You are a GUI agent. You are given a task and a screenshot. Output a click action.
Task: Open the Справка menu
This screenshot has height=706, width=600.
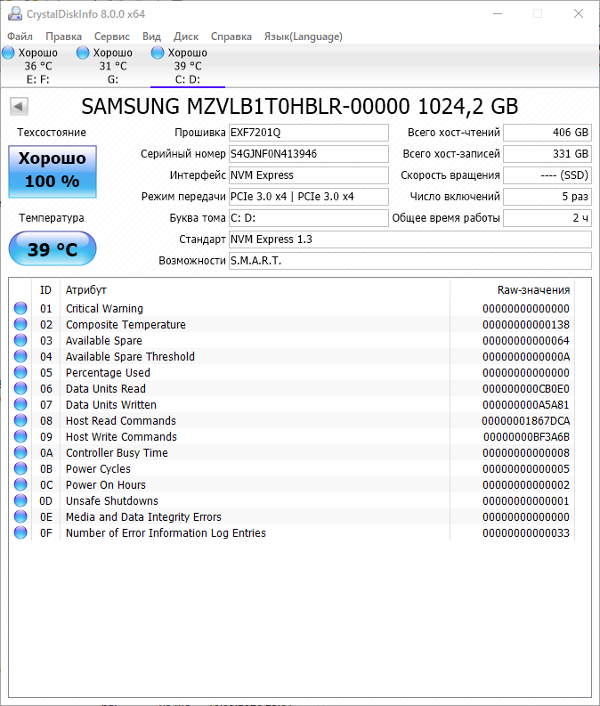[231, 37]
